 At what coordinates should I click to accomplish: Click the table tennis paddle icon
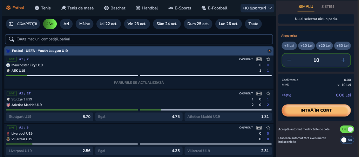click(x=63, y=8)
